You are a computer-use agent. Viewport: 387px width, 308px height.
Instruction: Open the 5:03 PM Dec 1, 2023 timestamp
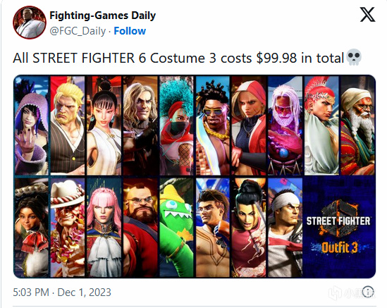tap(62, 292)
